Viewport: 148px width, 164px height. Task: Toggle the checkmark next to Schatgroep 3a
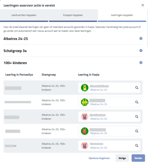tap(141, 51)
